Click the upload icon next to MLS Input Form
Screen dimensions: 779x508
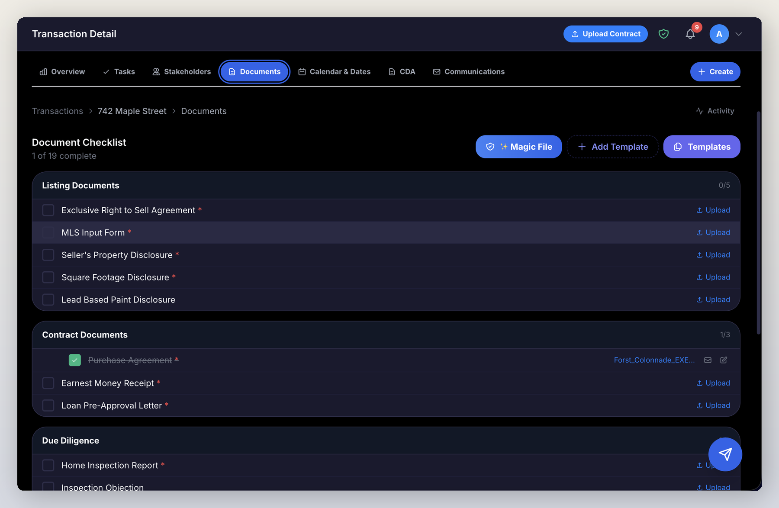pyautogui.click(x=699, y=232)
